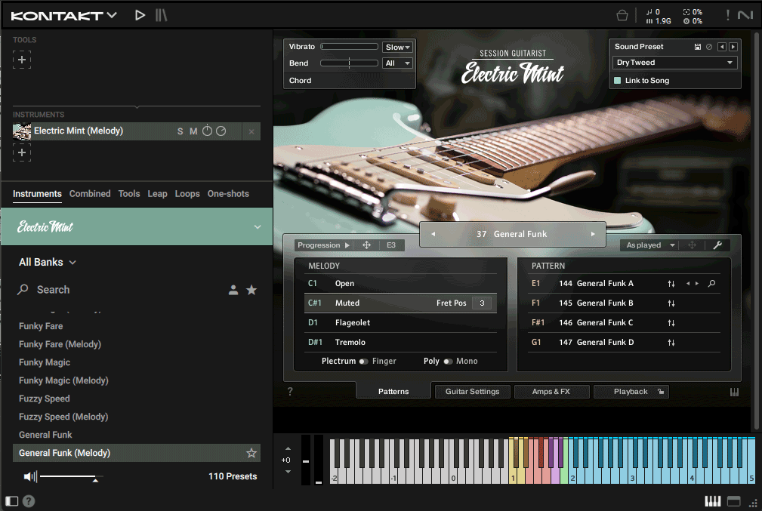This screenshot has width=762, height=511.
Task: Adjust the Bend slider
Action: point(349,63)
